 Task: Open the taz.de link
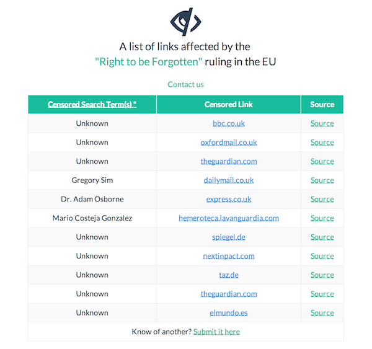click(x=229, y=275)
